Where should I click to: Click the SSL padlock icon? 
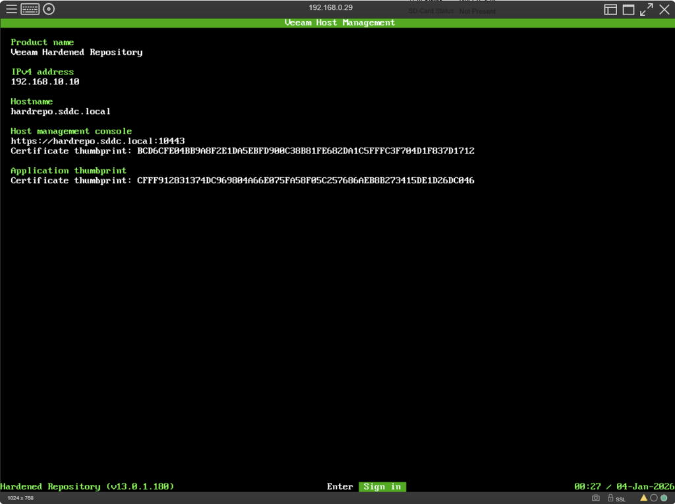(611, 498)
